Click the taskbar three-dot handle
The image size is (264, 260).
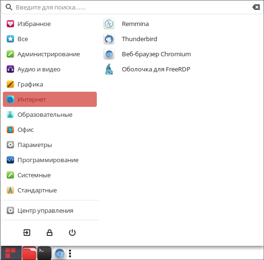[70, 253]
